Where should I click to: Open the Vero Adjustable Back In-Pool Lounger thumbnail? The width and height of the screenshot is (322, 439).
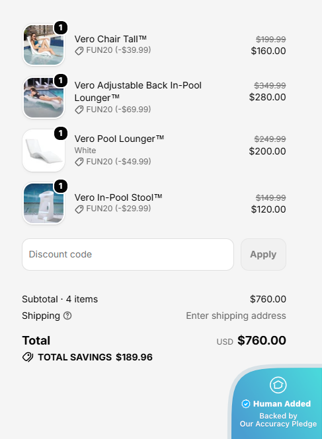coord(44,98)
